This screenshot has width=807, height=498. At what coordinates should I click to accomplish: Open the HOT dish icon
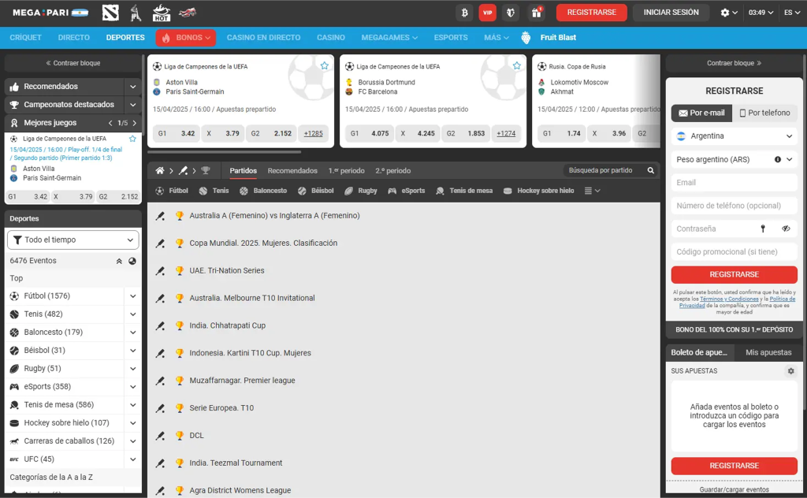[x=162, y=13]
